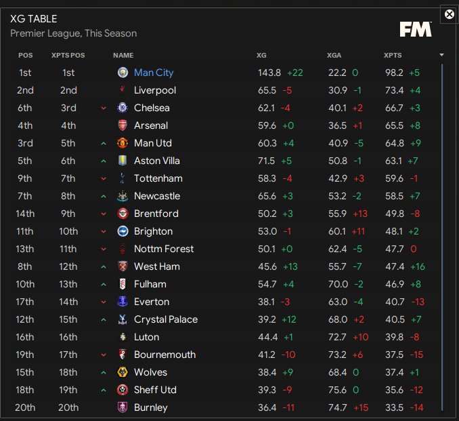Open the Man City team link
Image resolution: width=459 pixels, height=421 pixels.
coord(154,73)
